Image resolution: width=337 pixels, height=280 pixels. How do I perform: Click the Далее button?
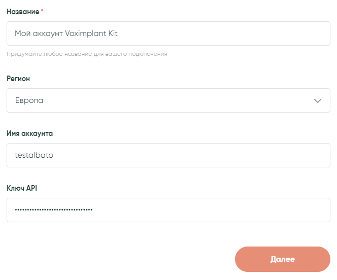pos(282,259)
